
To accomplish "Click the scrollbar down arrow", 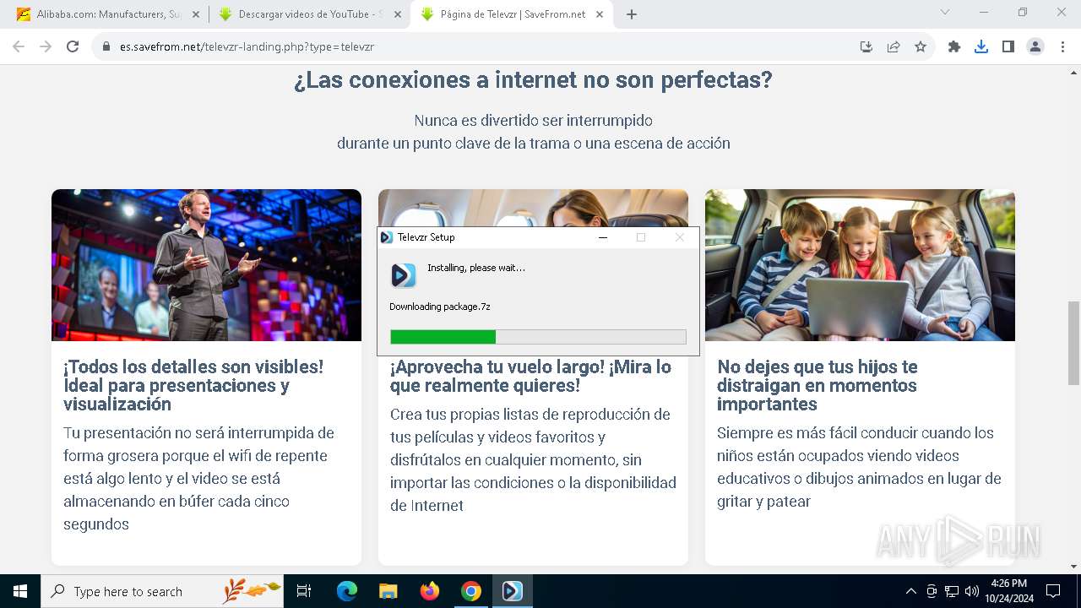I will click(1074, 567).
